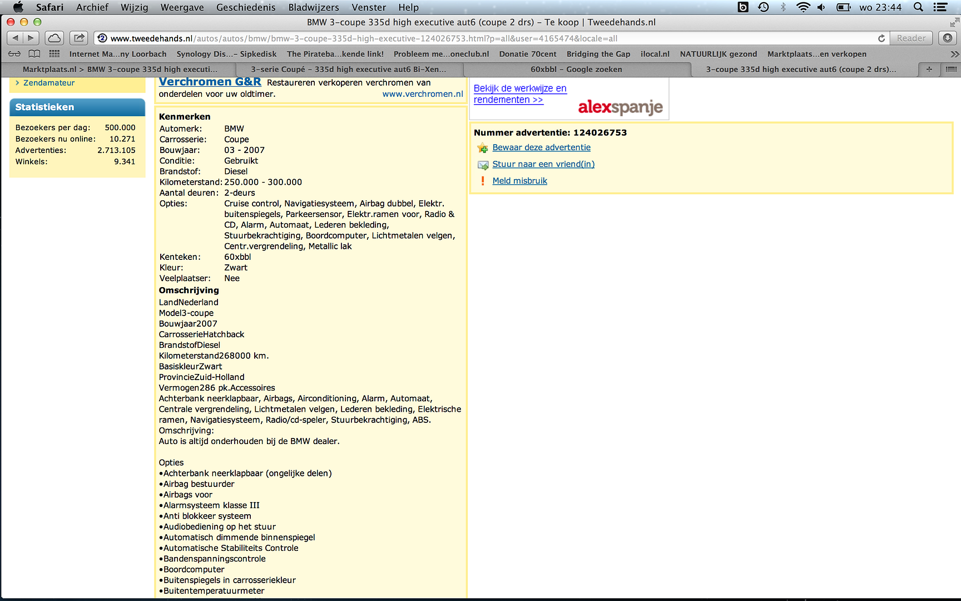Reload the page with the refresh icon

click(x=881, y=38)
